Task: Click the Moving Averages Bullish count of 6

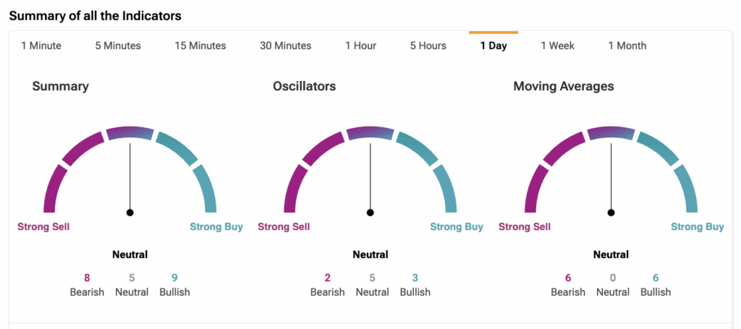Action: click(656, 277)
